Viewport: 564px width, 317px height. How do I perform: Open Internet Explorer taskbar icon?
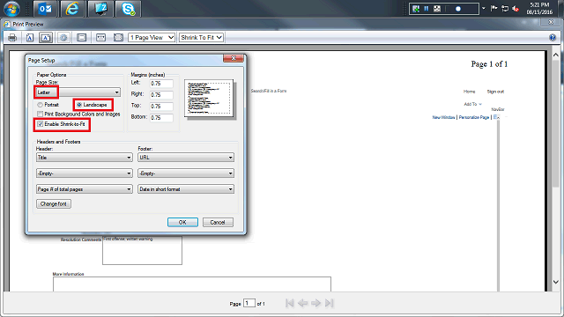(72, 9)
